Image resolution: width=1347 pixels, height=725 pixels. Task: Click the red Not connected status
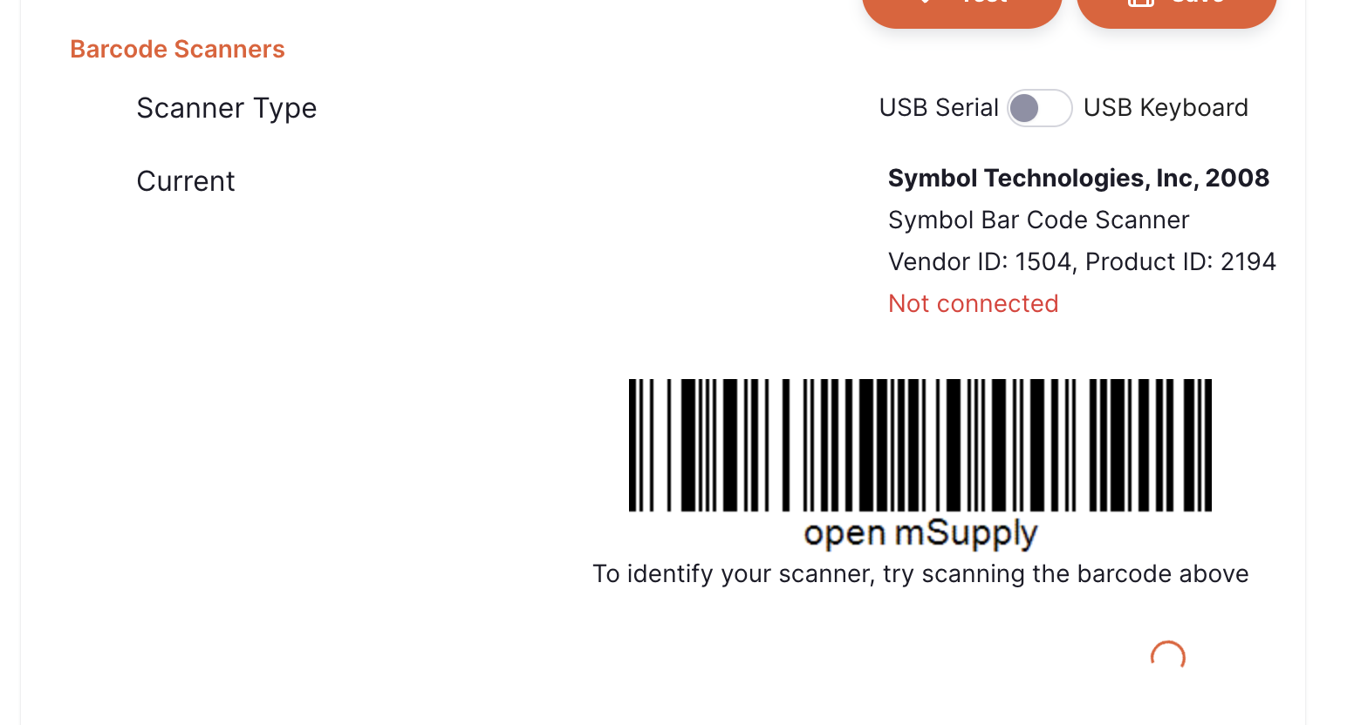973,304
